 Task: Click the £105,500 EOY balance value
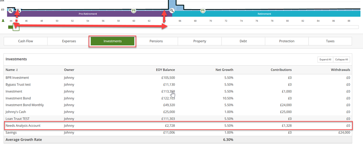168,78
